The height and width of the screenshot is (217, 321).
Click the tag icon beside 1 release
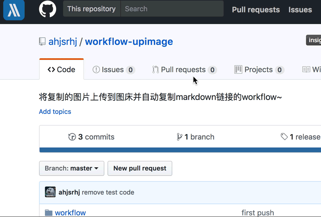(x=284, y=136)
